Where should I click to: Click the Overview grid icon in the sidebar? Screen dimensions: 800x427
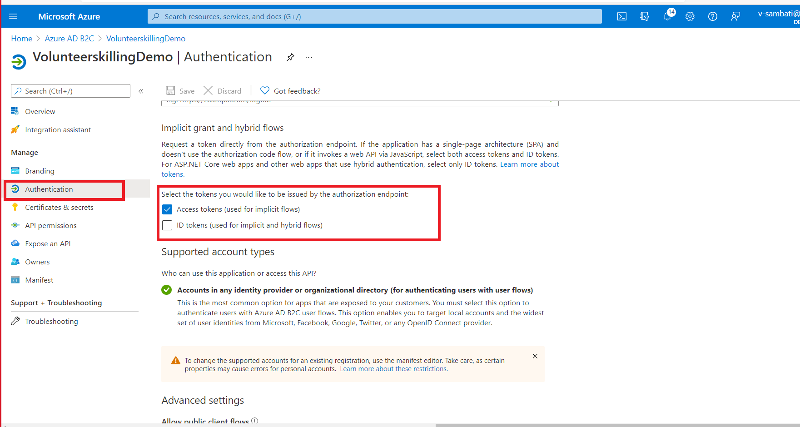[x=15, y=111]
